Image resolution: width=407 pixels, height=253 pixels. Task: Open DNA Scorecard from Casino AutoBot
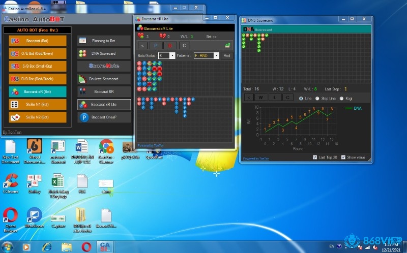pos(104,53)
